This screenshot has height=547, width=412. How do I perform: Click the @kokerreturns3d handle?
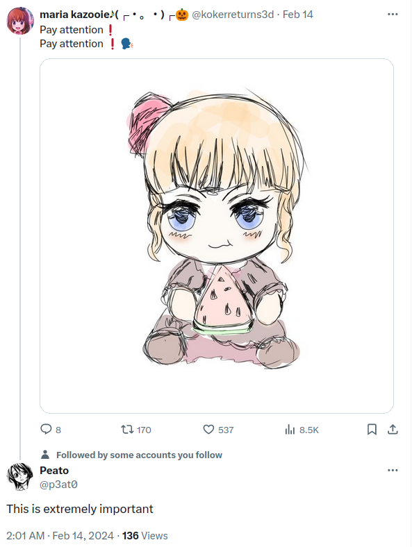pos(233,15)
